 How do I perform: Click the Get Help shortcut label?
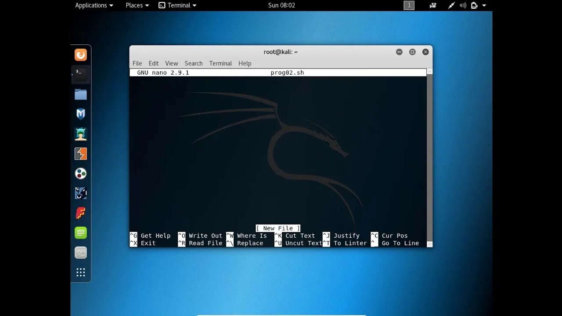click(155, 236)
